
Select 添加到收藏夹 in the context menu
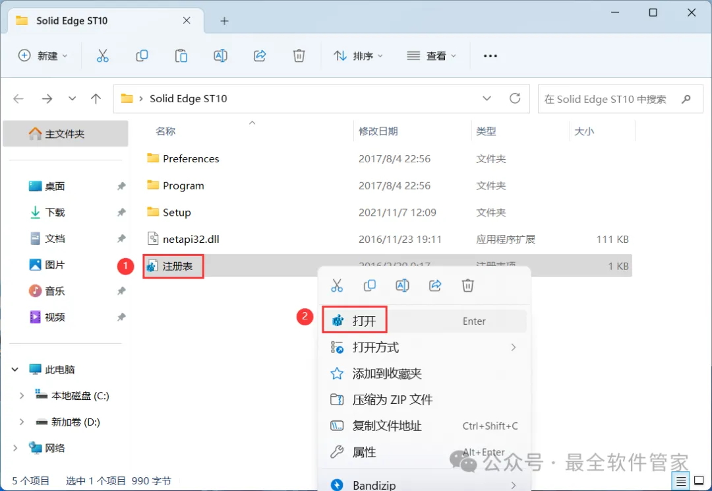point(424,374)
